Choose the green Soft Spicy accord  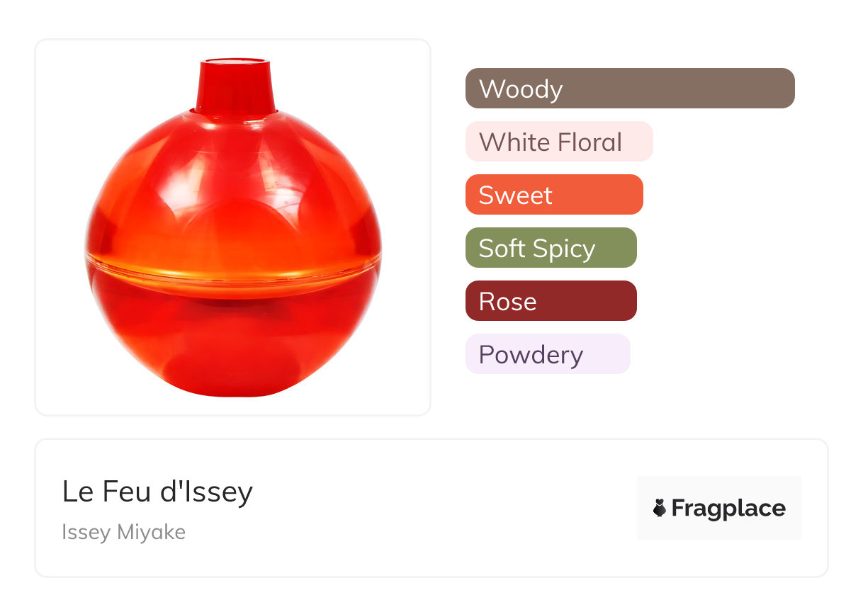551,248
